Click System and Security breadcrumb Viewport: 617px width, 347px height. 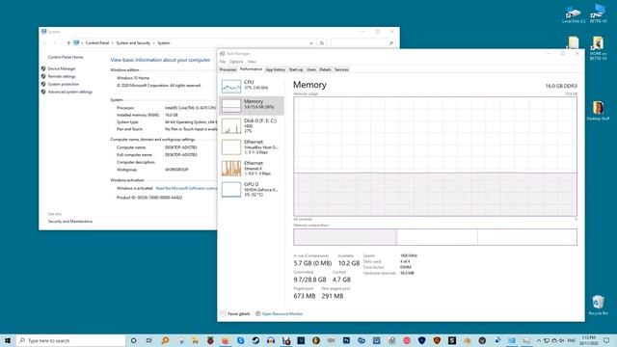click(x=133, y=42)
